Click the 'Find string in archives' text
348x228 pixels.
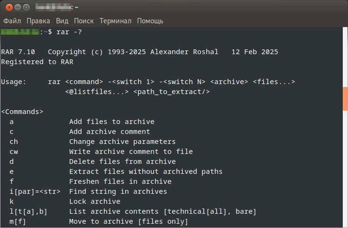point(118,191)
